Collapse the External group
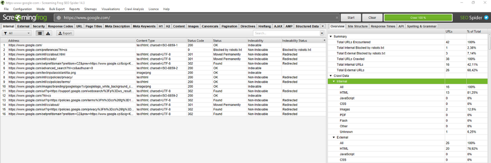Image resolution: width=491 pixels, height=163 pixels. (333, 138)
